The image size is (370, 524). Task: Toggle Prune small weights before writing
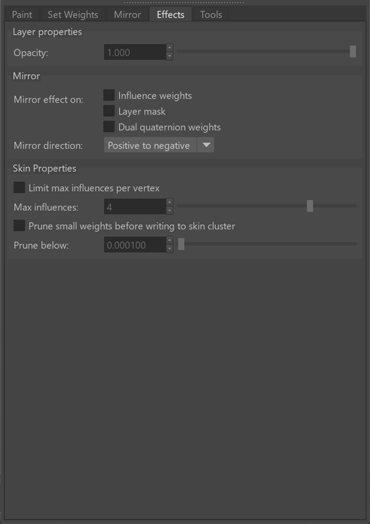click(19, 226)
